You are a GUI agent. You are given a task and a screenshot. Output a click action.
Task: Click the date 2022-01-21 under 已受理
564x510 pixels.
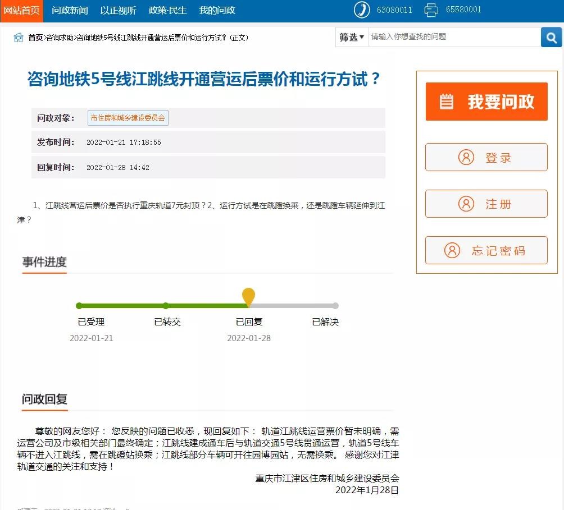click(x=92, y=338)
